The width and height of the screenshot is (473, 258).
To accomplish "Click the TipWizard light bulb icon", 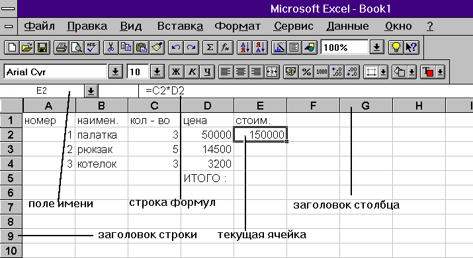I will (x=396, y=48).
